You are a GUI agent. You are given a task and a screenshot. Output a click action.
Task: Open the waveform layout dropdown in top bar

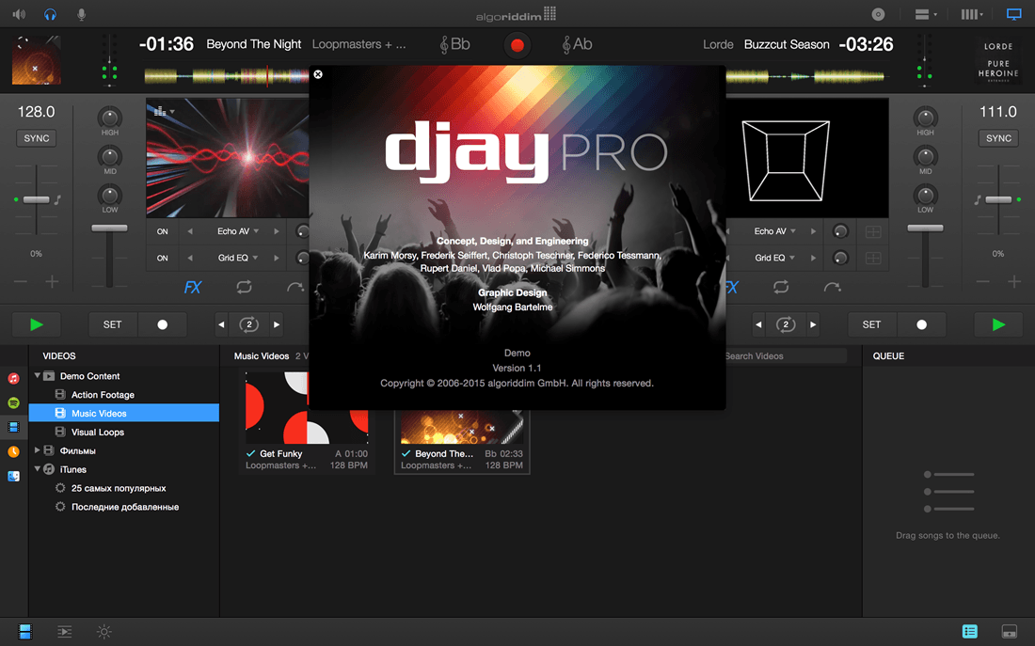pos(972,14)
